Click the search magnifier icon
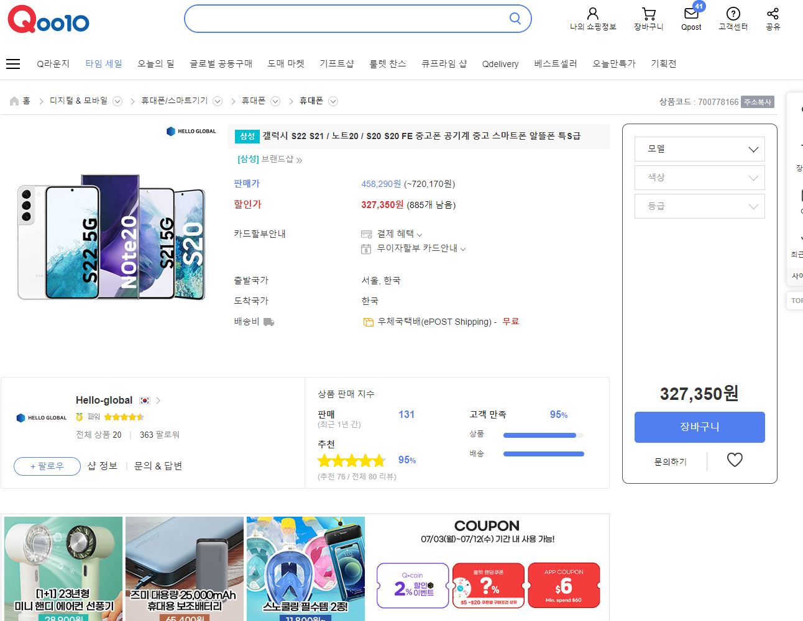The image size is (803, 621). click(x=515, y=19)
